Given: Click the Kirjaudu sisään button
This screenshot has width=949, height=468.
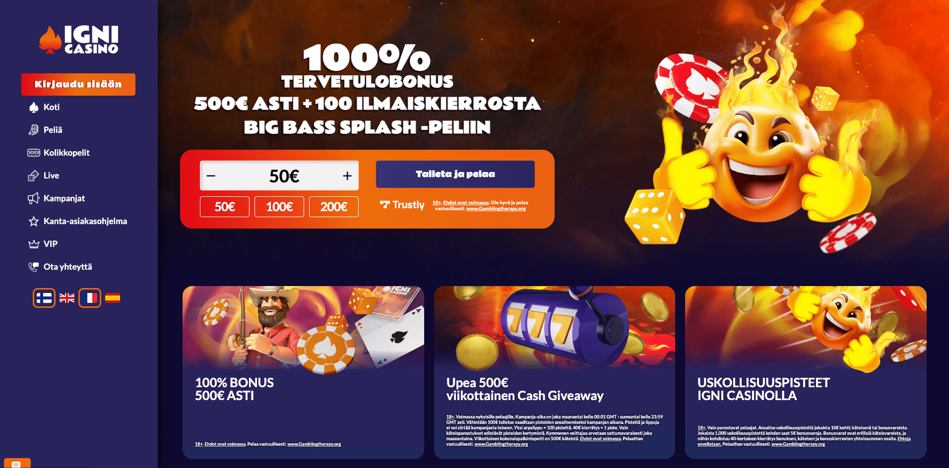Looking at the screenshot, I should point(78,84).
